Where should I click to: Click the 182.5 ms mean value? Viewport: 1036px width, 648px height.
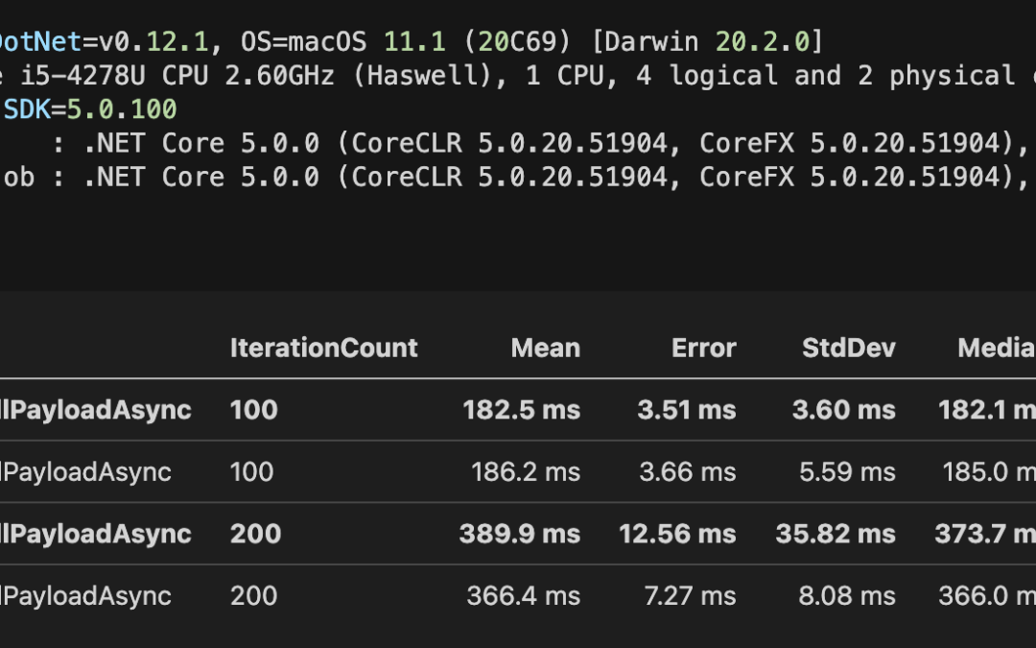521,410
